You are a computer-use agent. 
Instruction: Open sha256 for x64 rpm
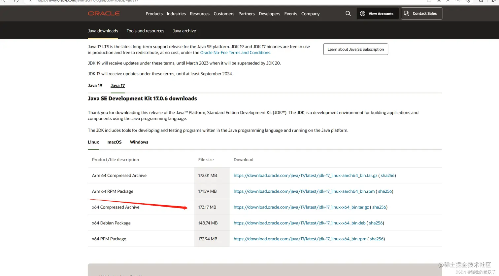click(377, 239)
